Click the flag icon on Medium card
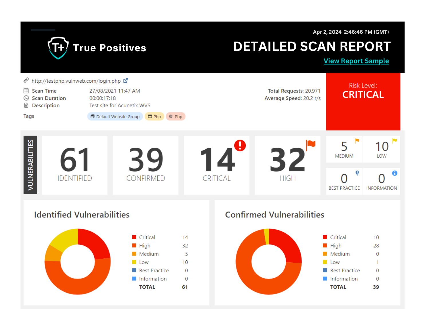Image resolution: width=424 pixels, height=309 pixels. click(357, 141)
